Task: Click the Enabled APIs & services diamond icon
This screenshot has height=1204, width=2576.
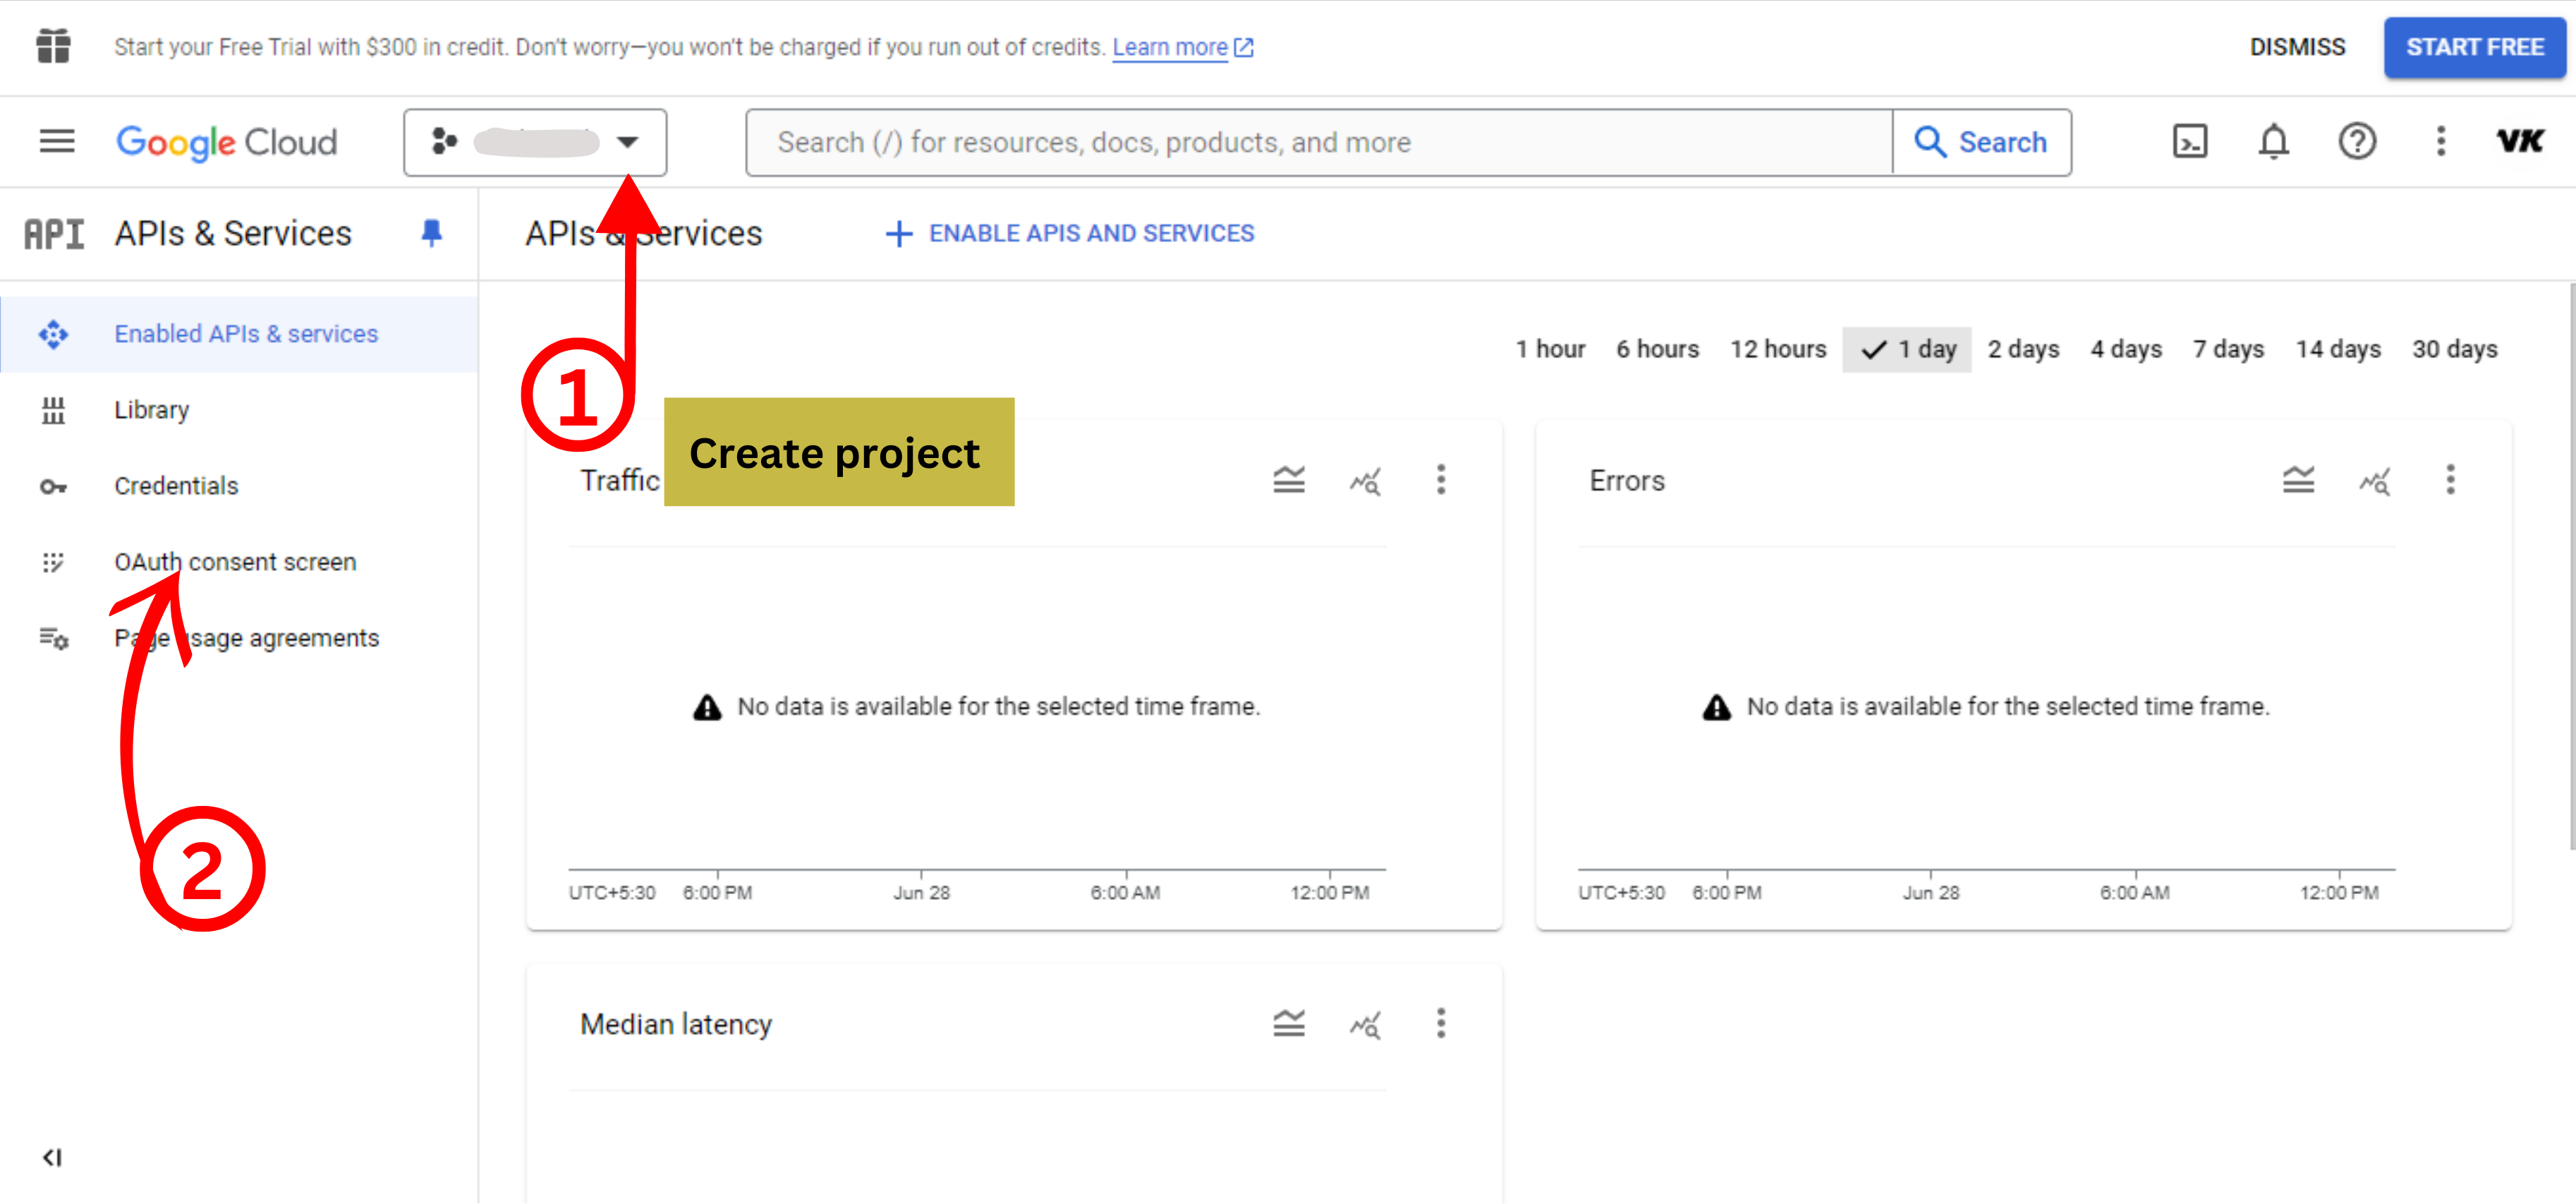Action: pos(53,335)
